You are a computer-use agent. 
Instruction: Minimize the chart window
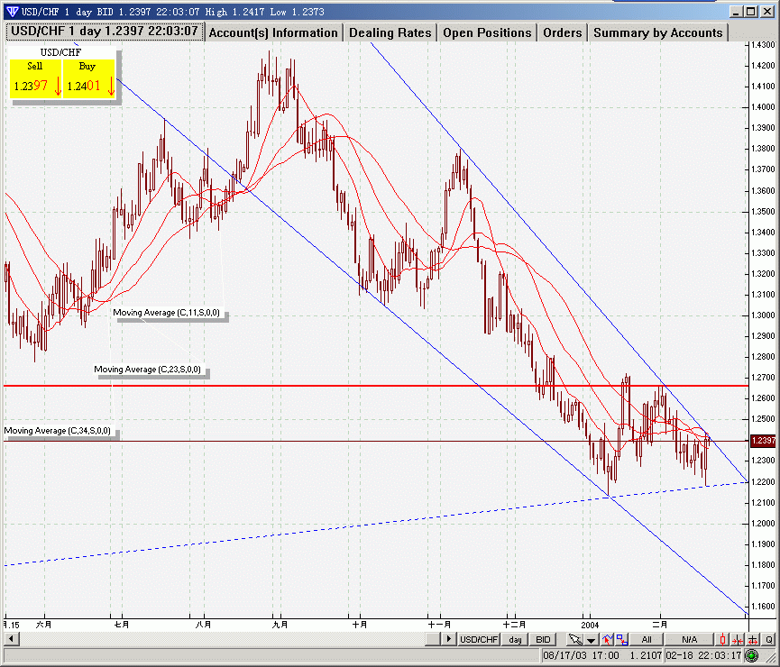point(736,12)
